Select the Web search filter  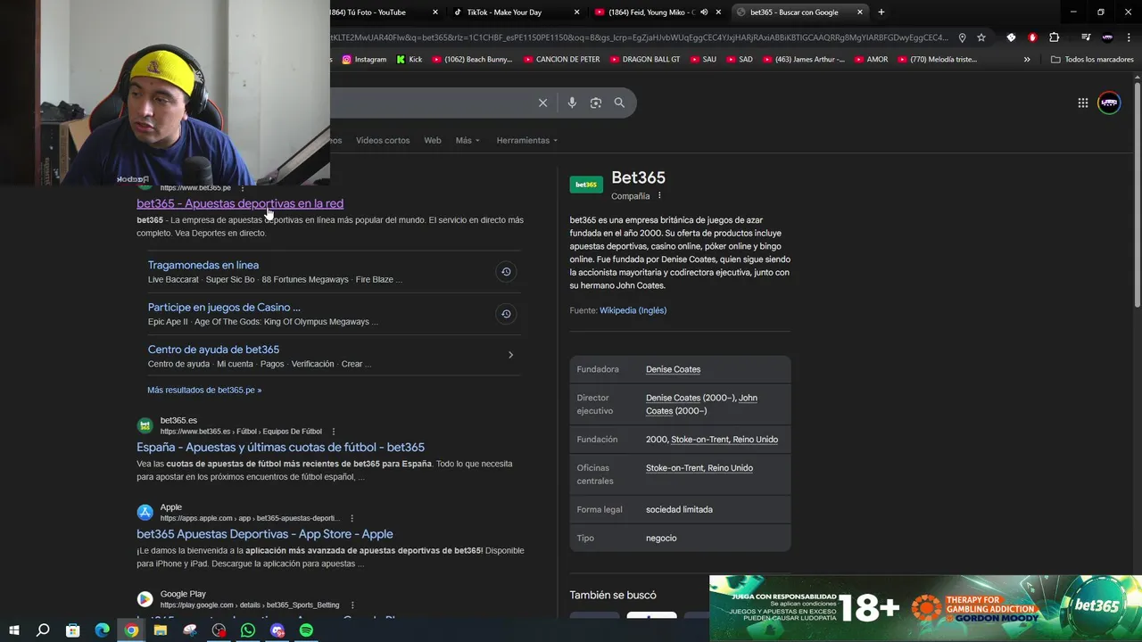tap(433, 140)
